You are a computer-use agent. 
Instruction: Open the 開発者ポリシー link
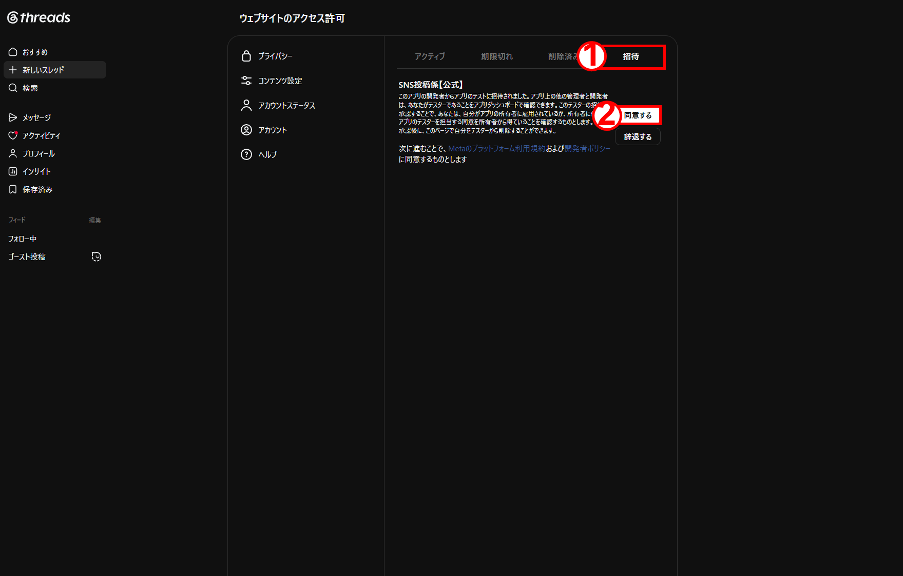click(587, 148)
